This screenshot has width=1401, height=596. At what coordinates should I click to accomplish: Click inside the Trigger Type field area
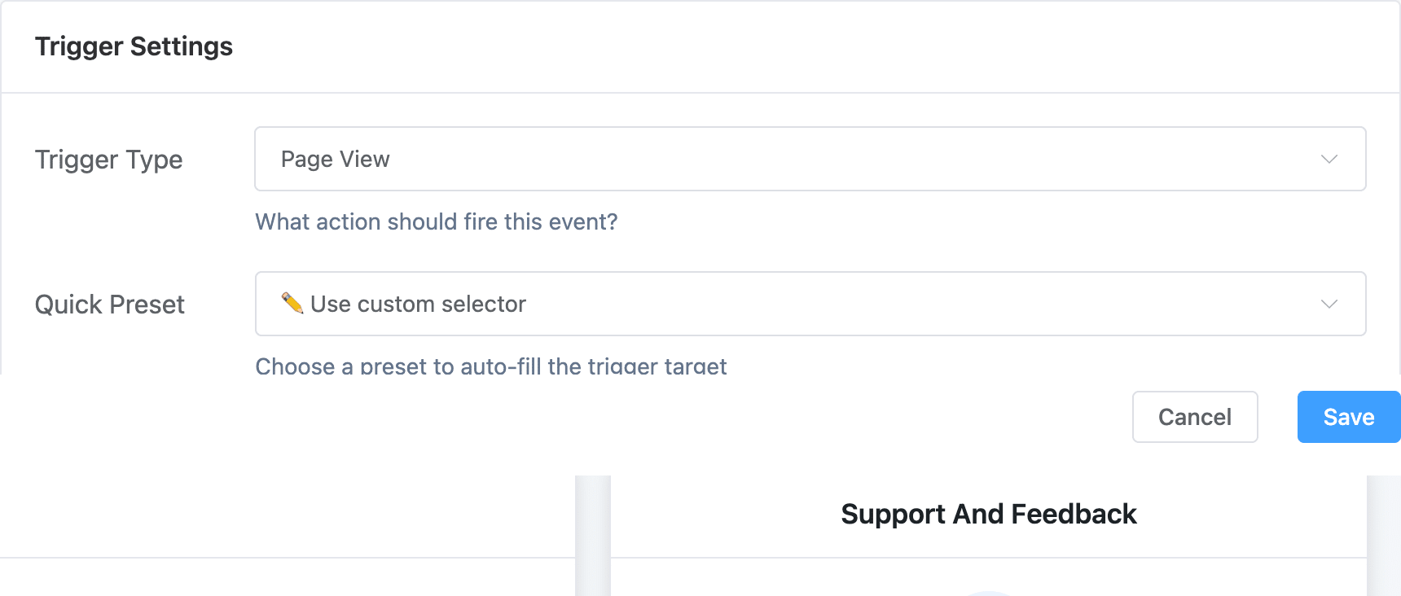(x=810, y=159)
